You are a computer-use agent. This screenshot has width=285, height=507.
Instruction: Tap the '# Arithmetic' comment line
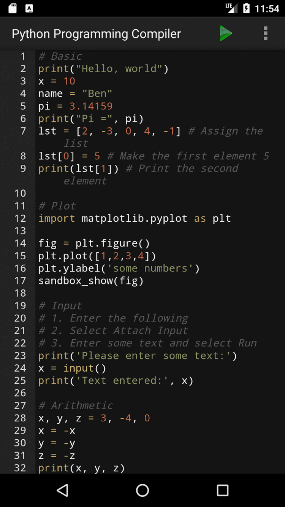point(76,405)
